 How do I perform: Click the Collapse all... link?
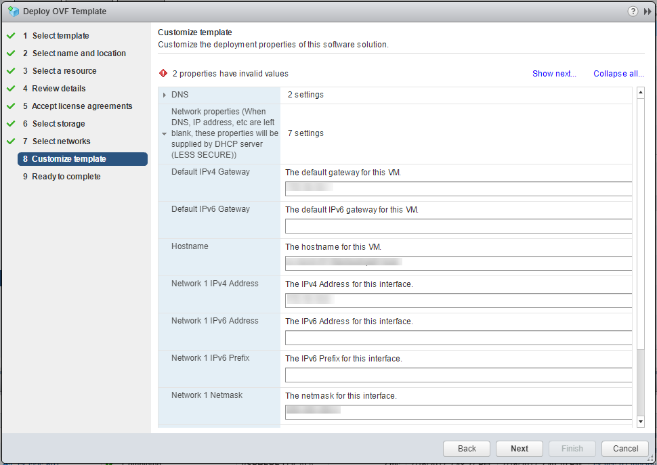[618, 74]
